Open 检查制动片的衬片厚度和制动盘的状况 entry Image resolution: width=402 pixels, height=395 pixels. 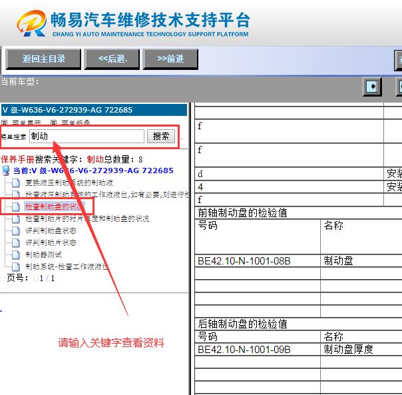(87, 218)
